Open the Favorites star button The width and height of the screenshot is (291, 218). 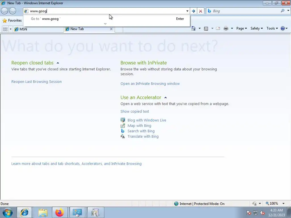point(12,20)
